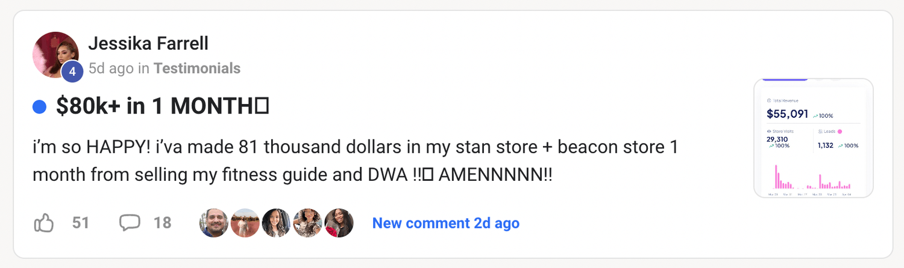Open the Testimonials category
904x268 pixels.
[197, 69]
